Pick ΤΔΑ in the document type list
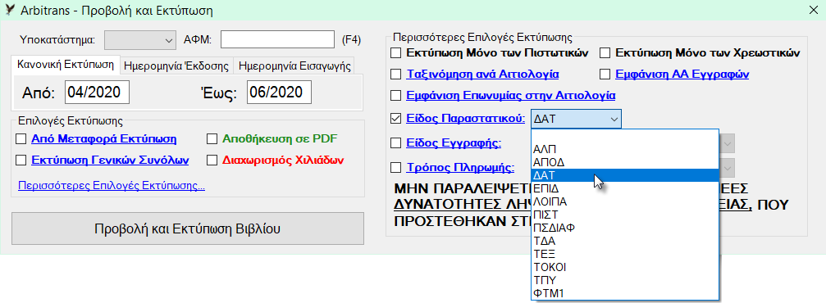Screen dimensions: 826x303 [x=625, y=241]
